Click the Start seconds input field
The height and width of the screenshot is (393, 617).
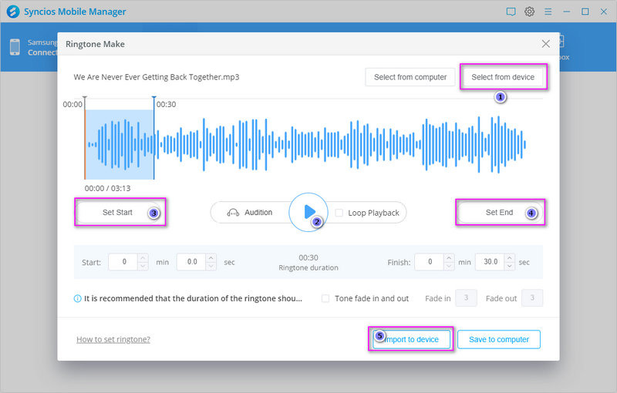pos(191,262)
